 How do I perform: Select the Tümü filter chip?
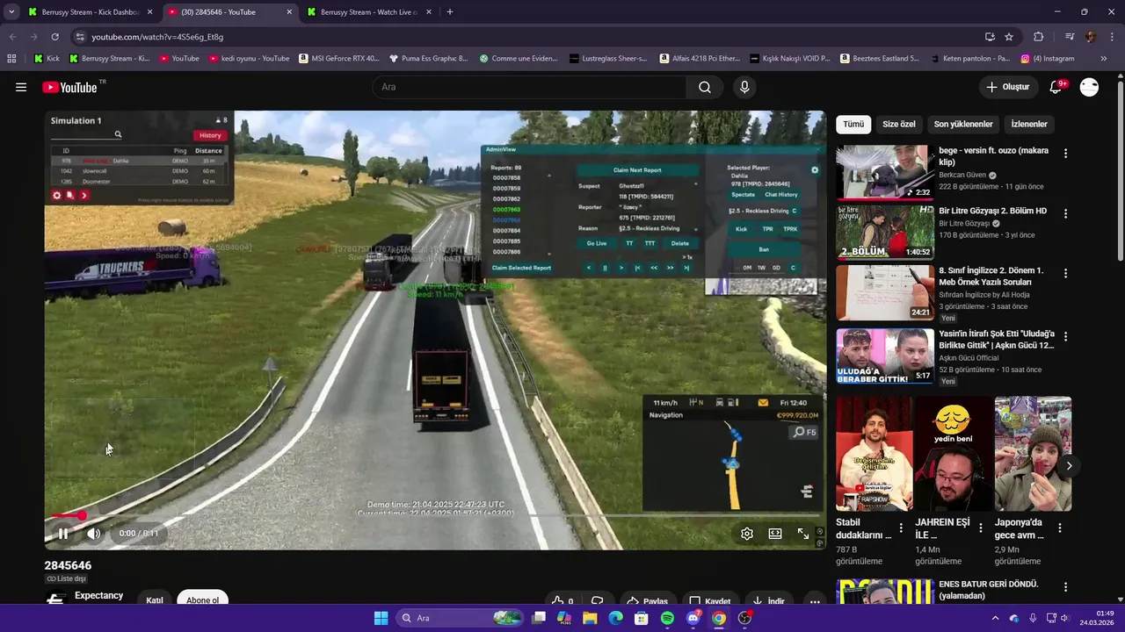(853, 125)
